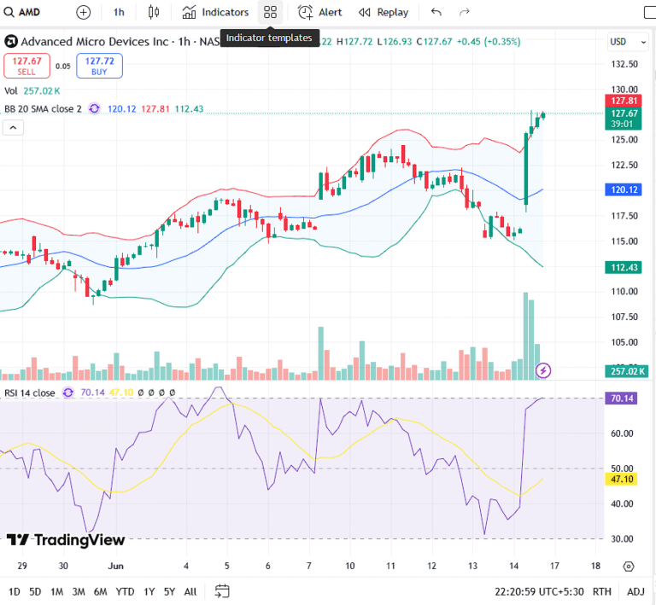Click the red 127.81 BB upper value

click(155, 109)
